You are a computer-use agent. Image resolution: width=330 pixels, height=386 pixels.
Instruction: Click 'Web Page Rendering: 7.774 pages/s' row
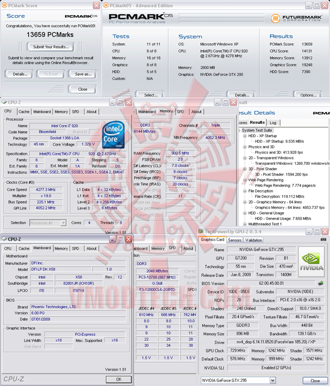tap(285, 185)
